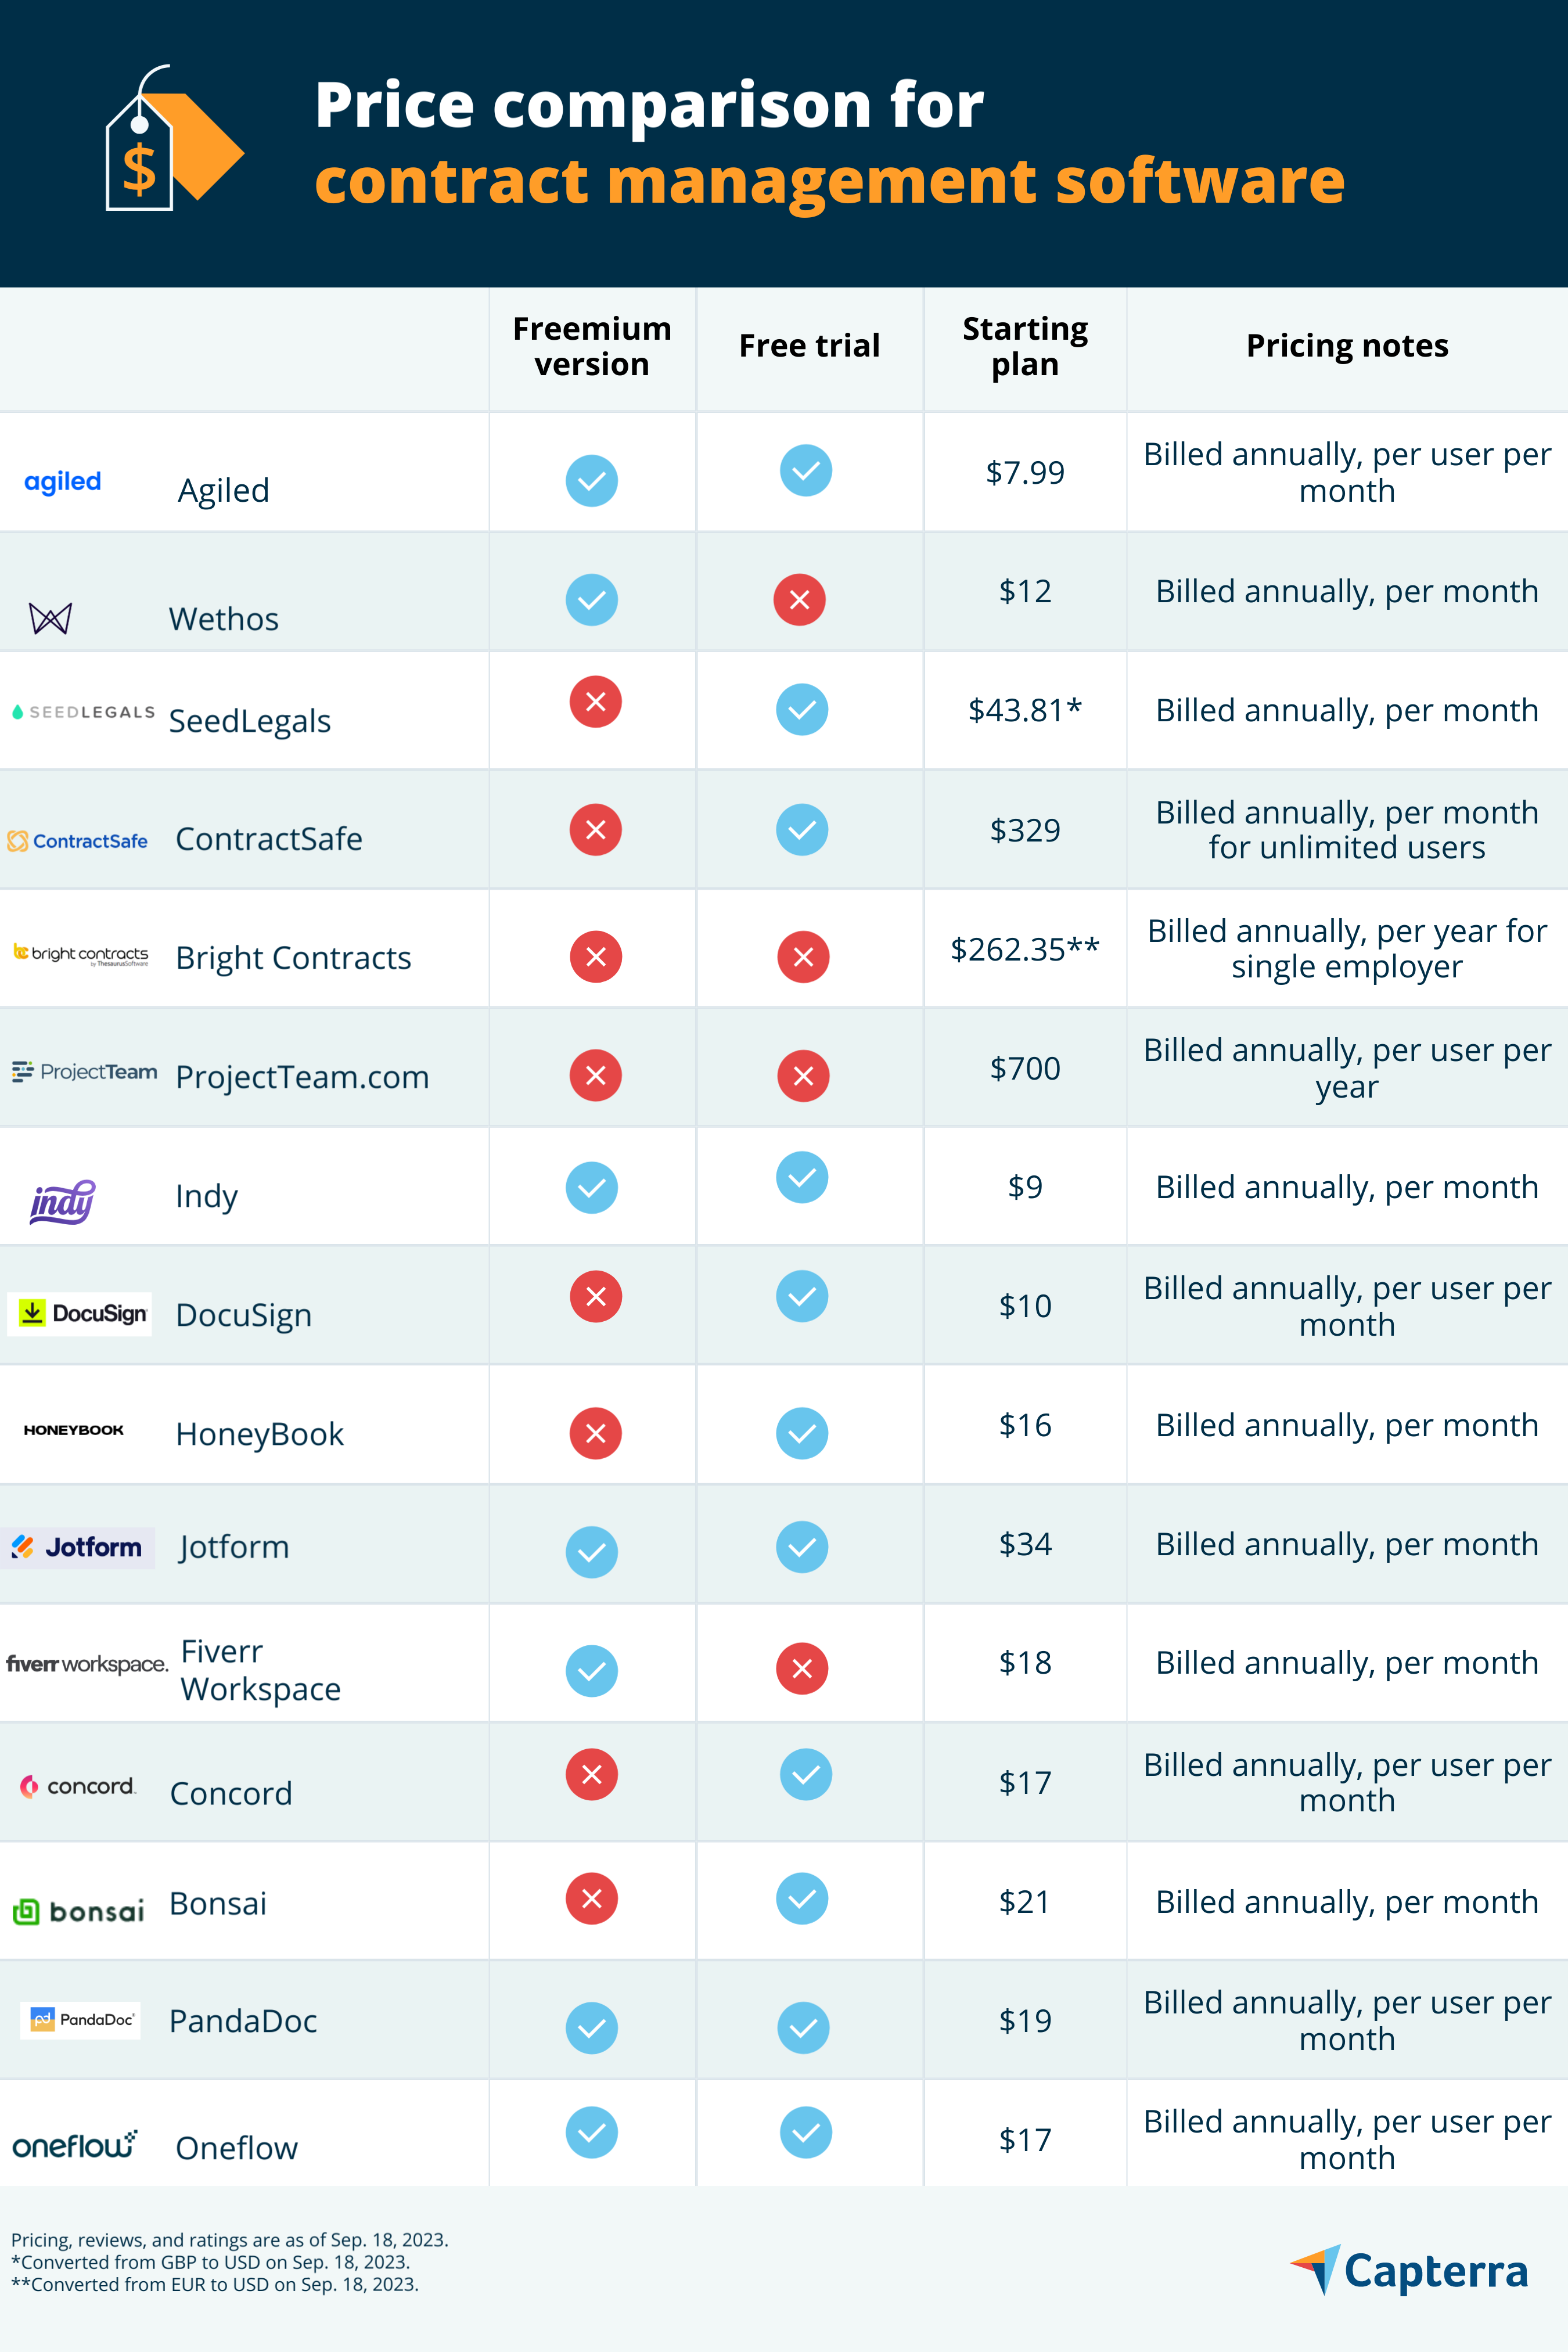Viewport: 1568px width, 2352px height.
Task: Click the DocuSign logo
Action: click(x=80, y=1314)
